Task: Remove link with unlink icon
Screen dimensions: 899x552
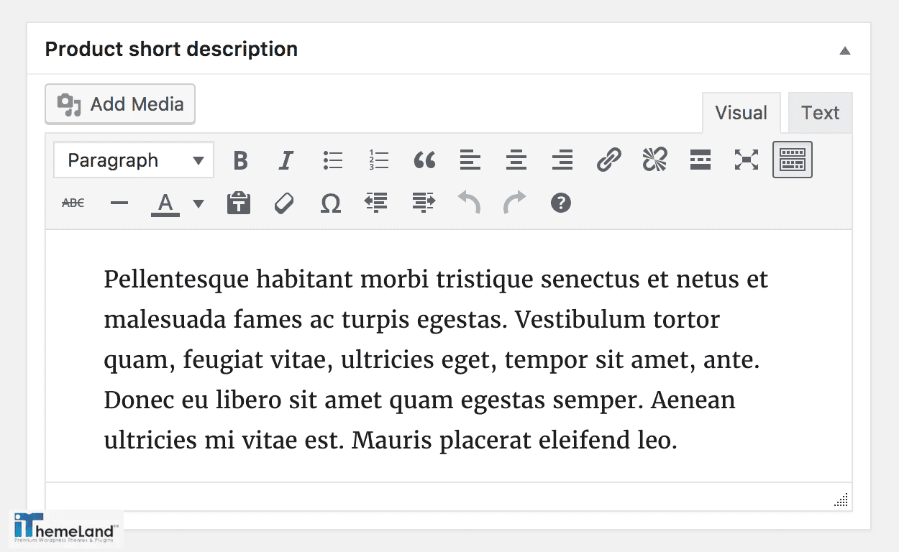Action: click(654, 160)
